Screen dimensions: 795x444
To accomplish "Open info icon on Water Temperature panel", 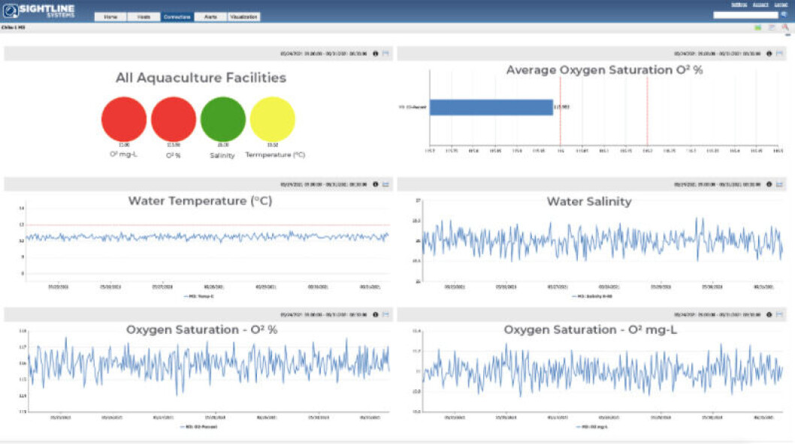I will pyautogui.click(x=375, y=184).
